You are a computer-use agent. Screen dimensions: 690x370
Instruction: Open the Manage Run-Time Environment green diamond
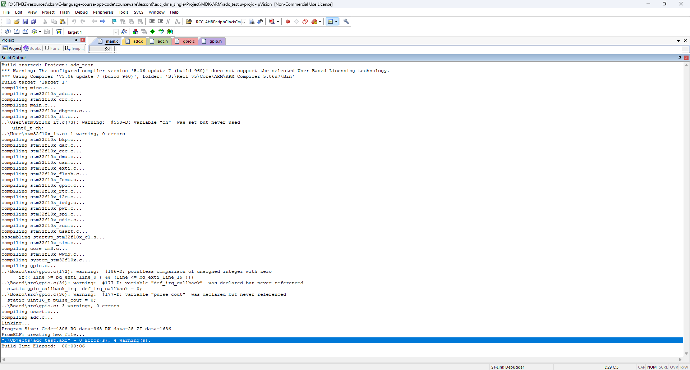pyautogui.click(x=153, y=32)
